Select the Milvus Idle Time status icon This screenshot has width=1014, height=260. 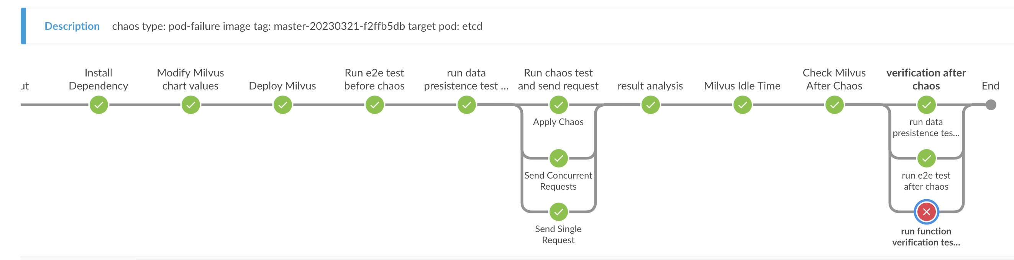click(x=742, y=104)
